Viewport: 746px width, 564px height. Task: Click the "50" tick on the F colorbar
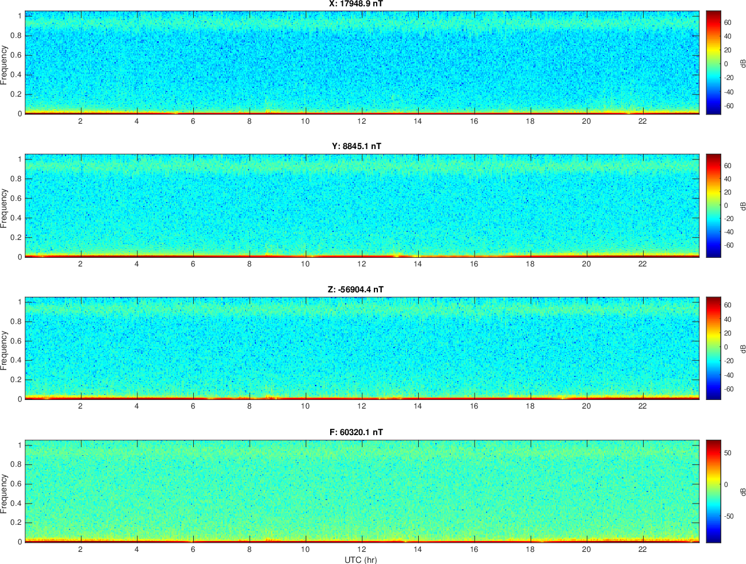coord(727,453)
